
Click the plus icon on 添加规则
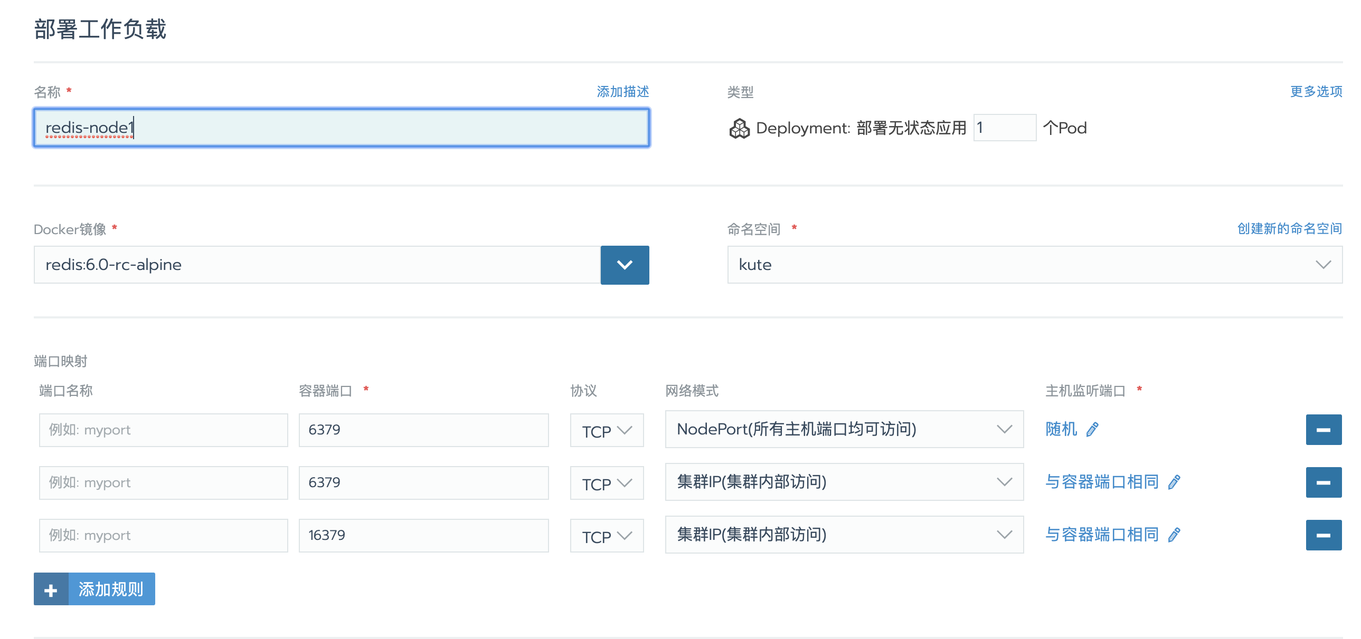coord(50,588)
